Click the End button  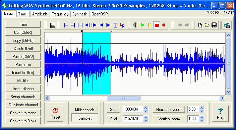coord(114,119)
